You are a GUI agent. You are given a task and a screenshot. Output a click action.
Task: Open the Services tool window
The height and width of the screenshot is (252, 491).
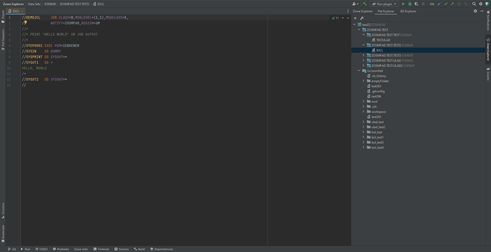pos(121,249)
